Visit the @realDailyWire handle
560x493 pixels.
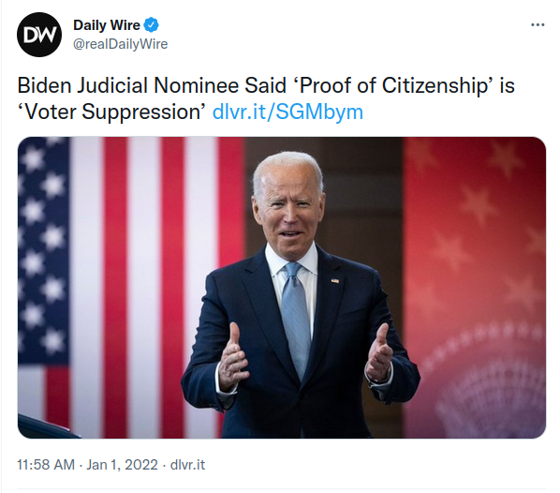(121, 44)
